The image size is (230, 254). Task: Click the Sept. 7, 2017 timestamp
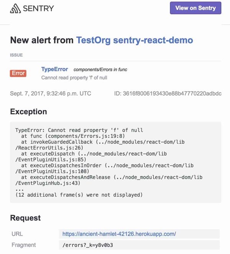(x=51, y=93)
